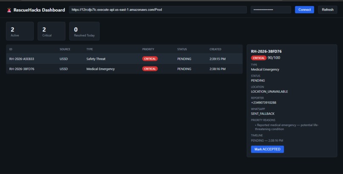343x174 pixels.
Task: Select the Active count card
Action: 20,31
